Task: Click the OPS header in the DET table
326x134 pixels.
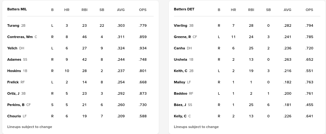Action: [x=309, y=10]
